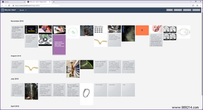Image resolution: width=203 pixels, height=110 pixels.
Task: Select the orange tile post
Action: (x=142, y=30)
